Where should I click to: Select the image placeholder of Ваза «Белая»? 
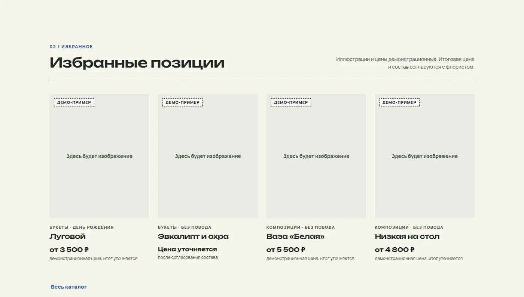pos(316,156)
